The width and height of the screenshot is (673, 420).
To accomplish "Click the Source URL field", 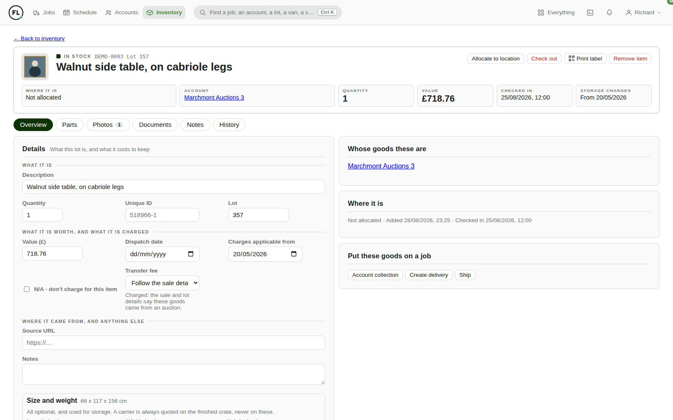I will pos(174,343).
